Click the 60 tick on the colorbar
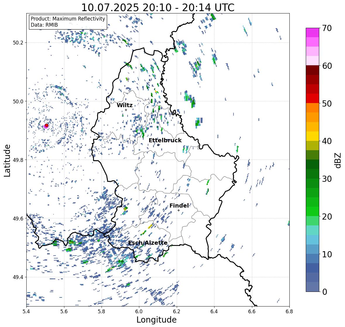Viewport: 345px width, 327px height. pyautogui.click(x=327, y=66)
